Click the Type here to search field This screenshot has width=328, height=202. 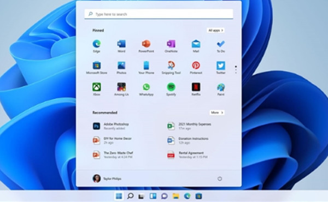[x=159, y=14]
